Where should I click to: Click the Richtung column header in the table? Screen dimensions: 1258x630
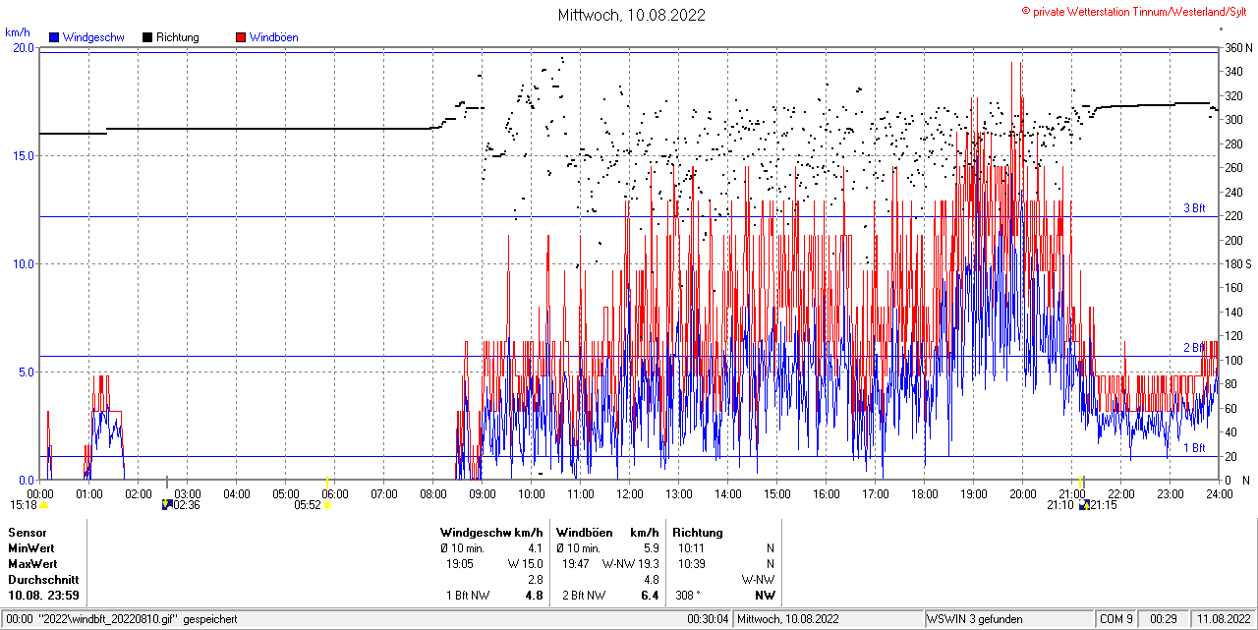pyautogui.click(x=698, y=532)
